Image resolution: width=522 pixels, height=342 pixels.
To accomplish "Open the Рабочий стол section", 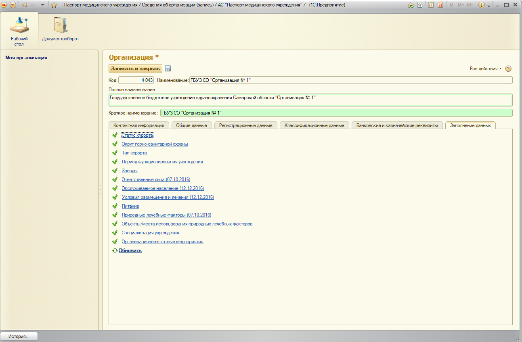I will pyautogui.click(x=19, y=30).
